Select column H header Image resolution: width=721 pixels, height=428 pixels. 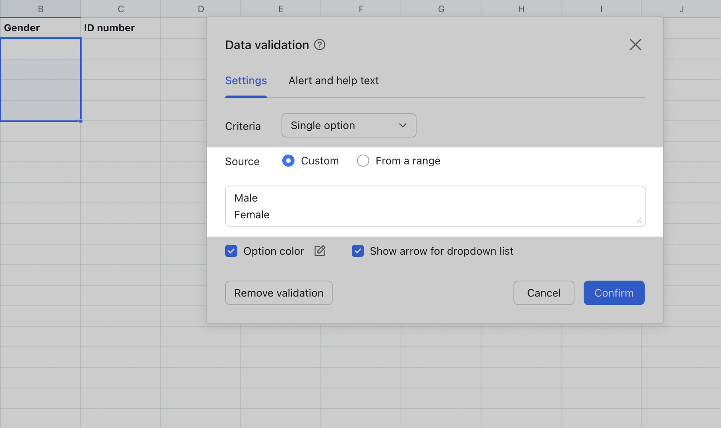(521, 8)
